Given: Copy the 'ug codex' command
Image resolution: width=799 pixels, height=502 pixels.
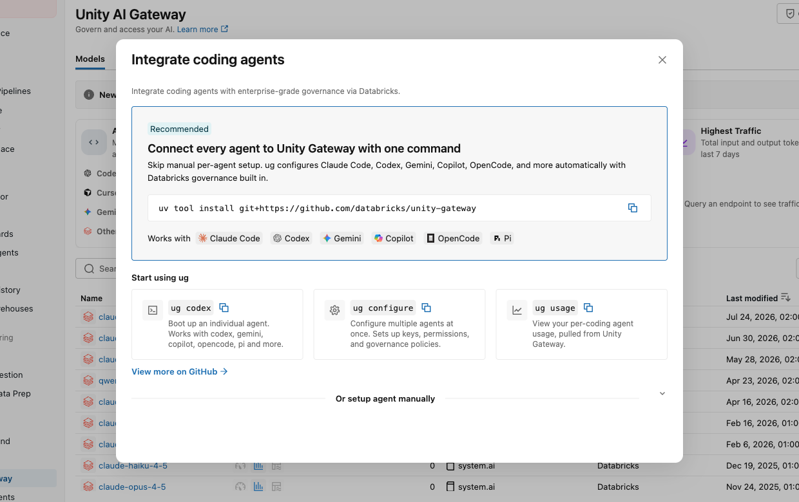Looking at the screenshot, I should pos(224,308).
